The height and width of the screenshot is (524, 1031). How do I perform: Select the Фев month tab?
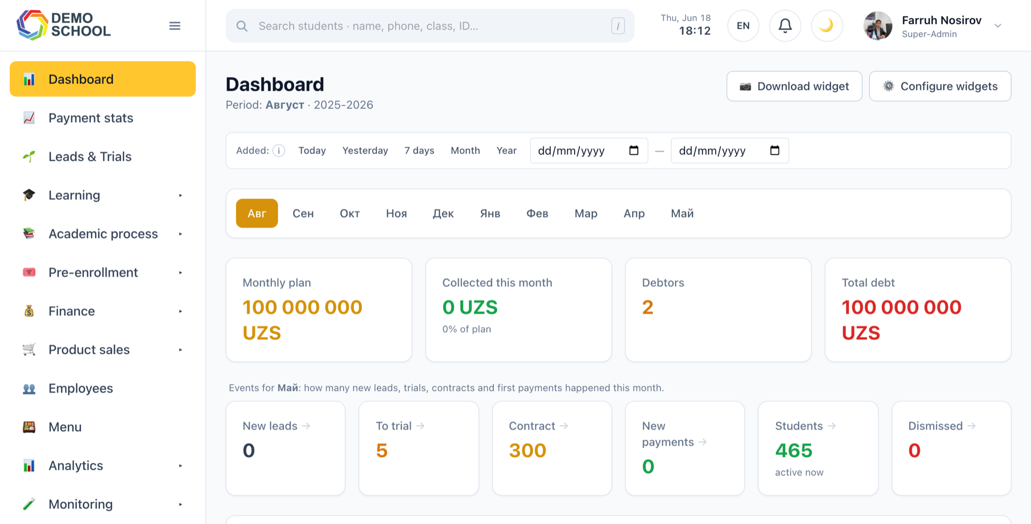point(537,213)
